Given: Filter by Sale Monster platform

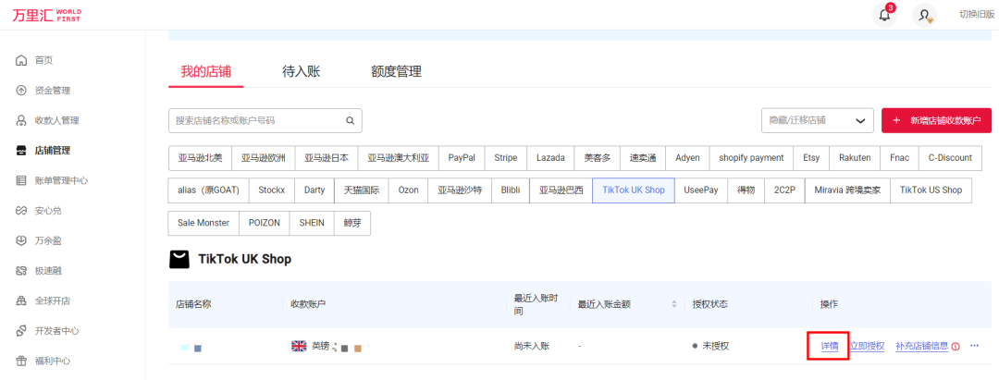Looking at the screenshot, I should [203, 223].
